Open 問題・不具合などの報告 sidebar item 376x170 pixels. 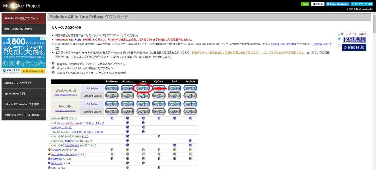click(24, 29)
